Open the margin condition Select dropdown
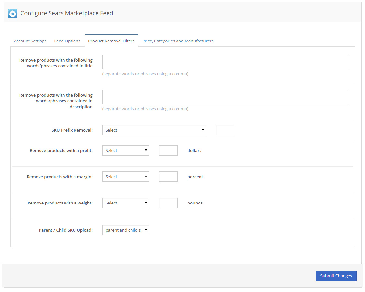365x292 pixels. pos(126,177)
